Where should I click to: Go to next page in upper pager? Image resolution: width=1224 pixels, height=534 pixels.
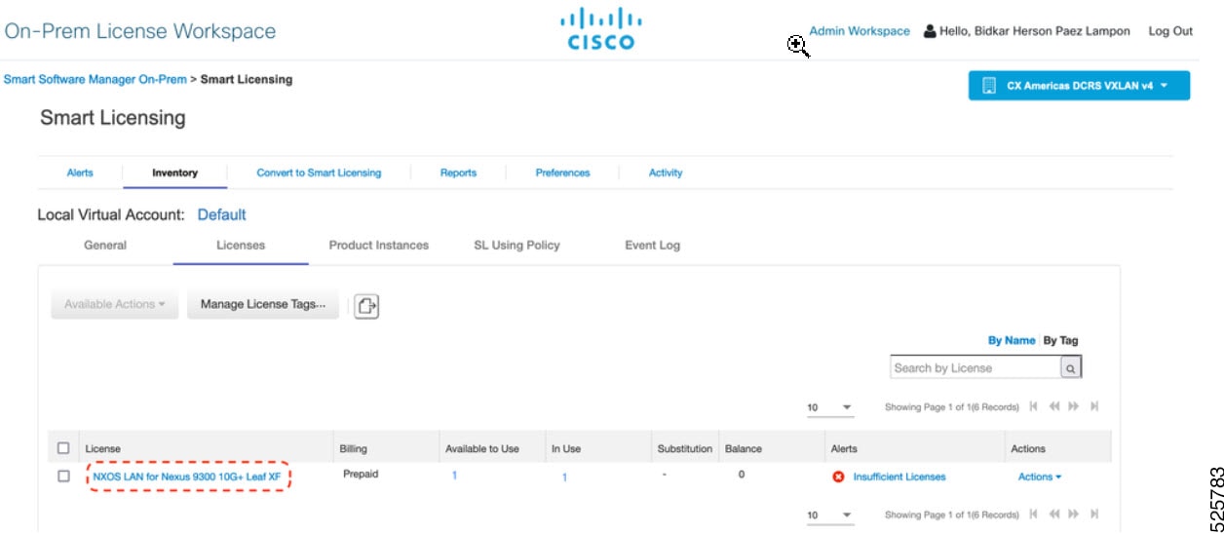coord(1074,406)
